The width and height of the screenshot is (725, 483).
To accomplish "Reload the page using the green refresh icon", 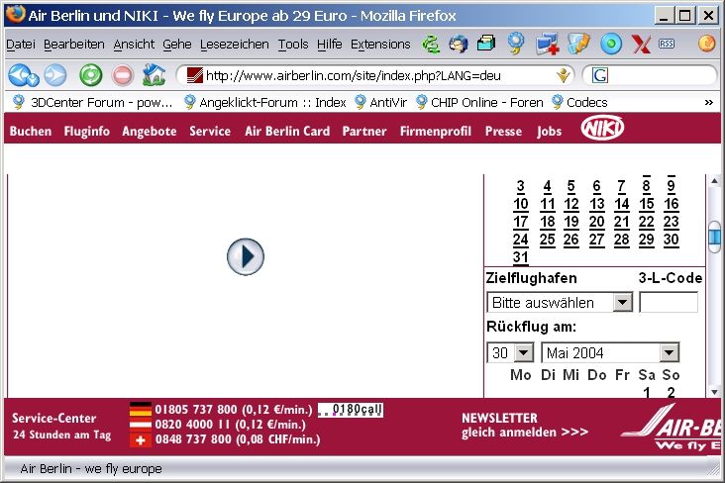I will click(91, 75).
